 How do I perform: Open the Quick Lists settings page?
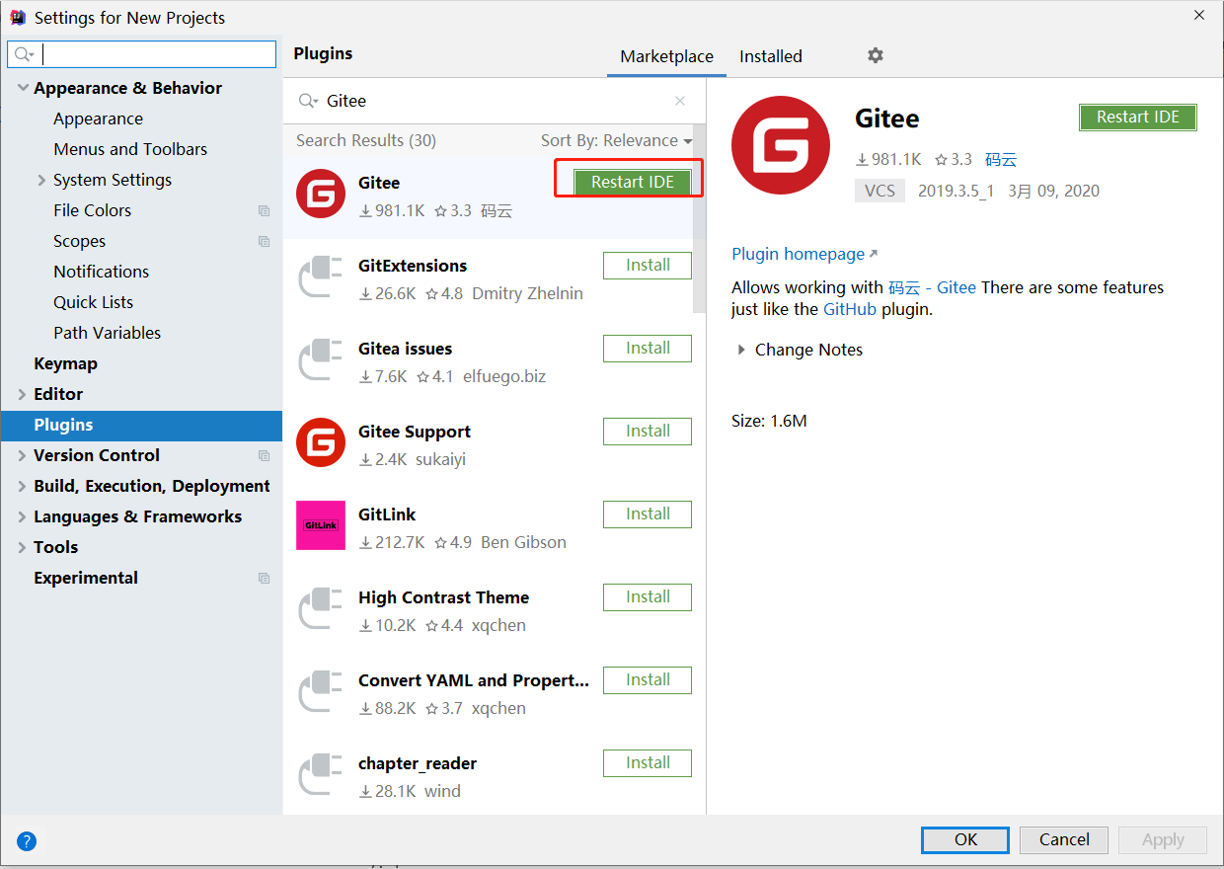(x=93, y=302)
